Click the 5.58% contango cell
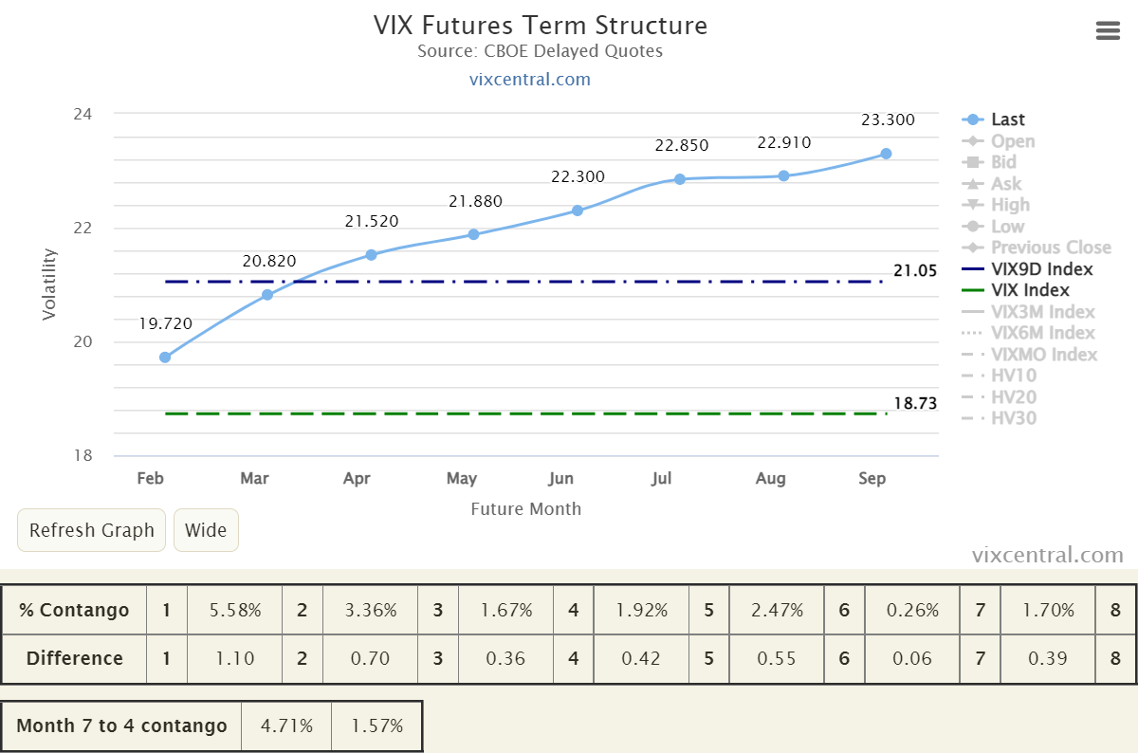 (x=235, y=610)
